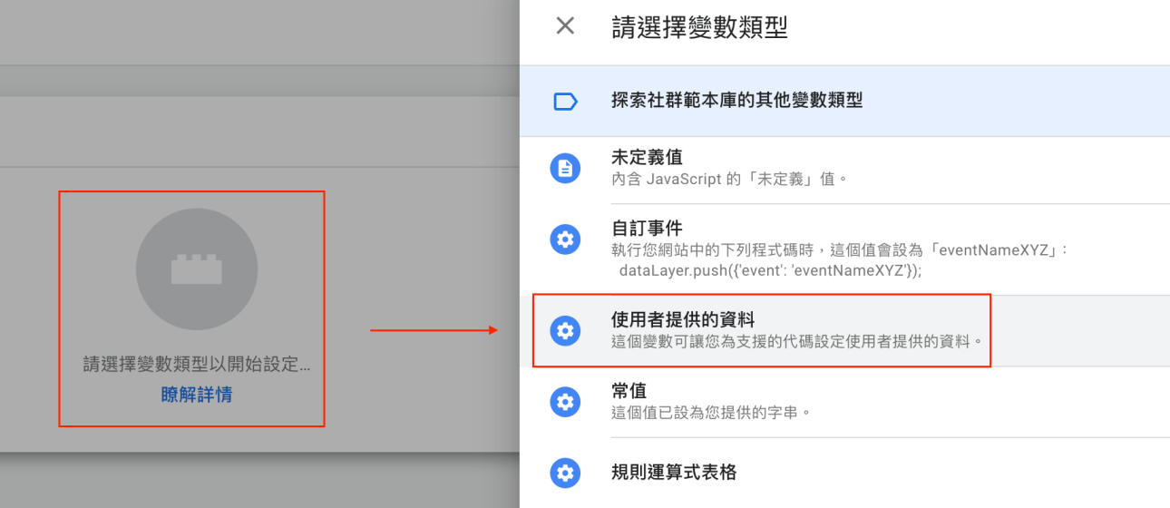Click the gear icon next to 自訂事件
This screenshot has height=508, width=1170.
point(565,240)
